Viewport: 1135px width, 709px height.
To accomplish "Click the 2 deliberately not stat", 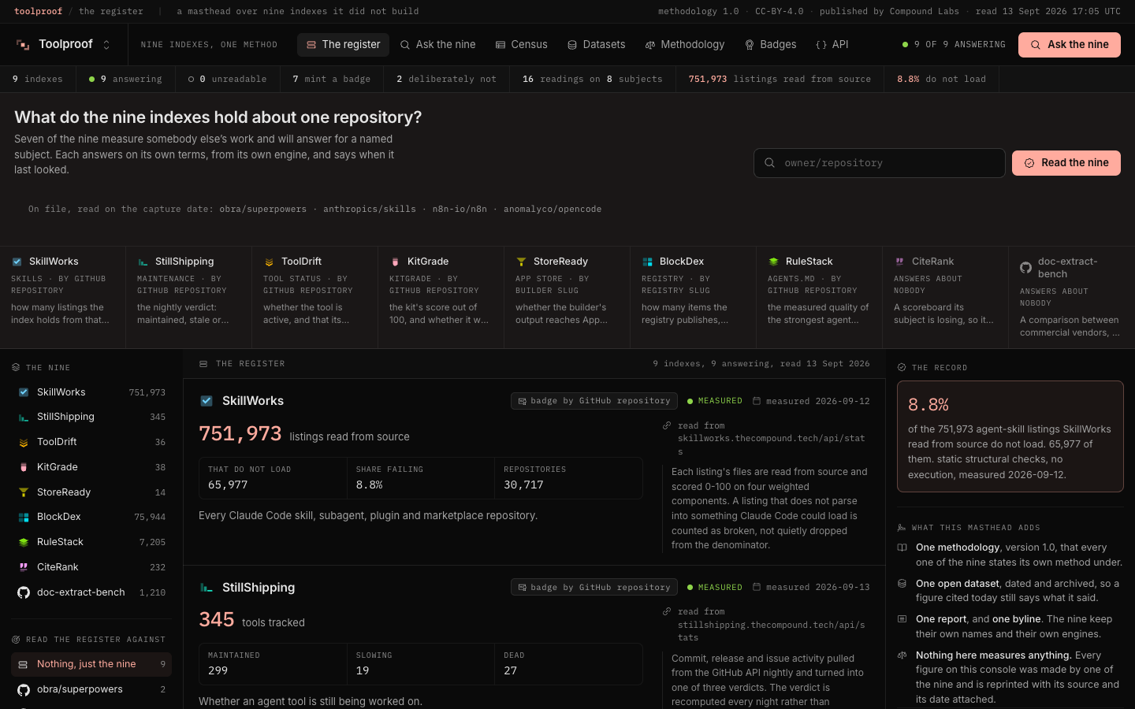I will [x=446, y=80].
